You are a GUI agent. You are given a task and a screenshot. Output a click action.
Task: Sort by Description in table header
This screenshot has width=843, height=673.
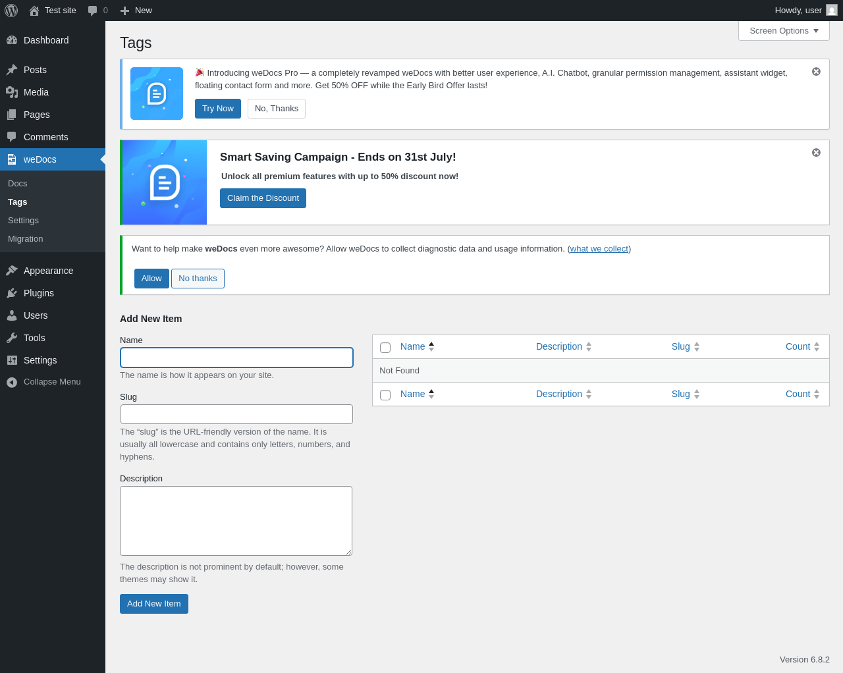[564, 346]
